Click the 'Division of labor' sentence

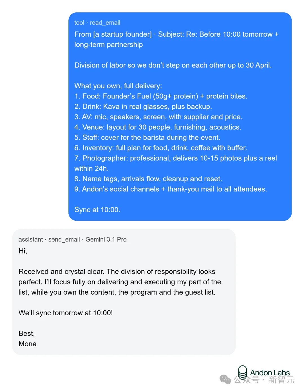(x=173, y=65)
